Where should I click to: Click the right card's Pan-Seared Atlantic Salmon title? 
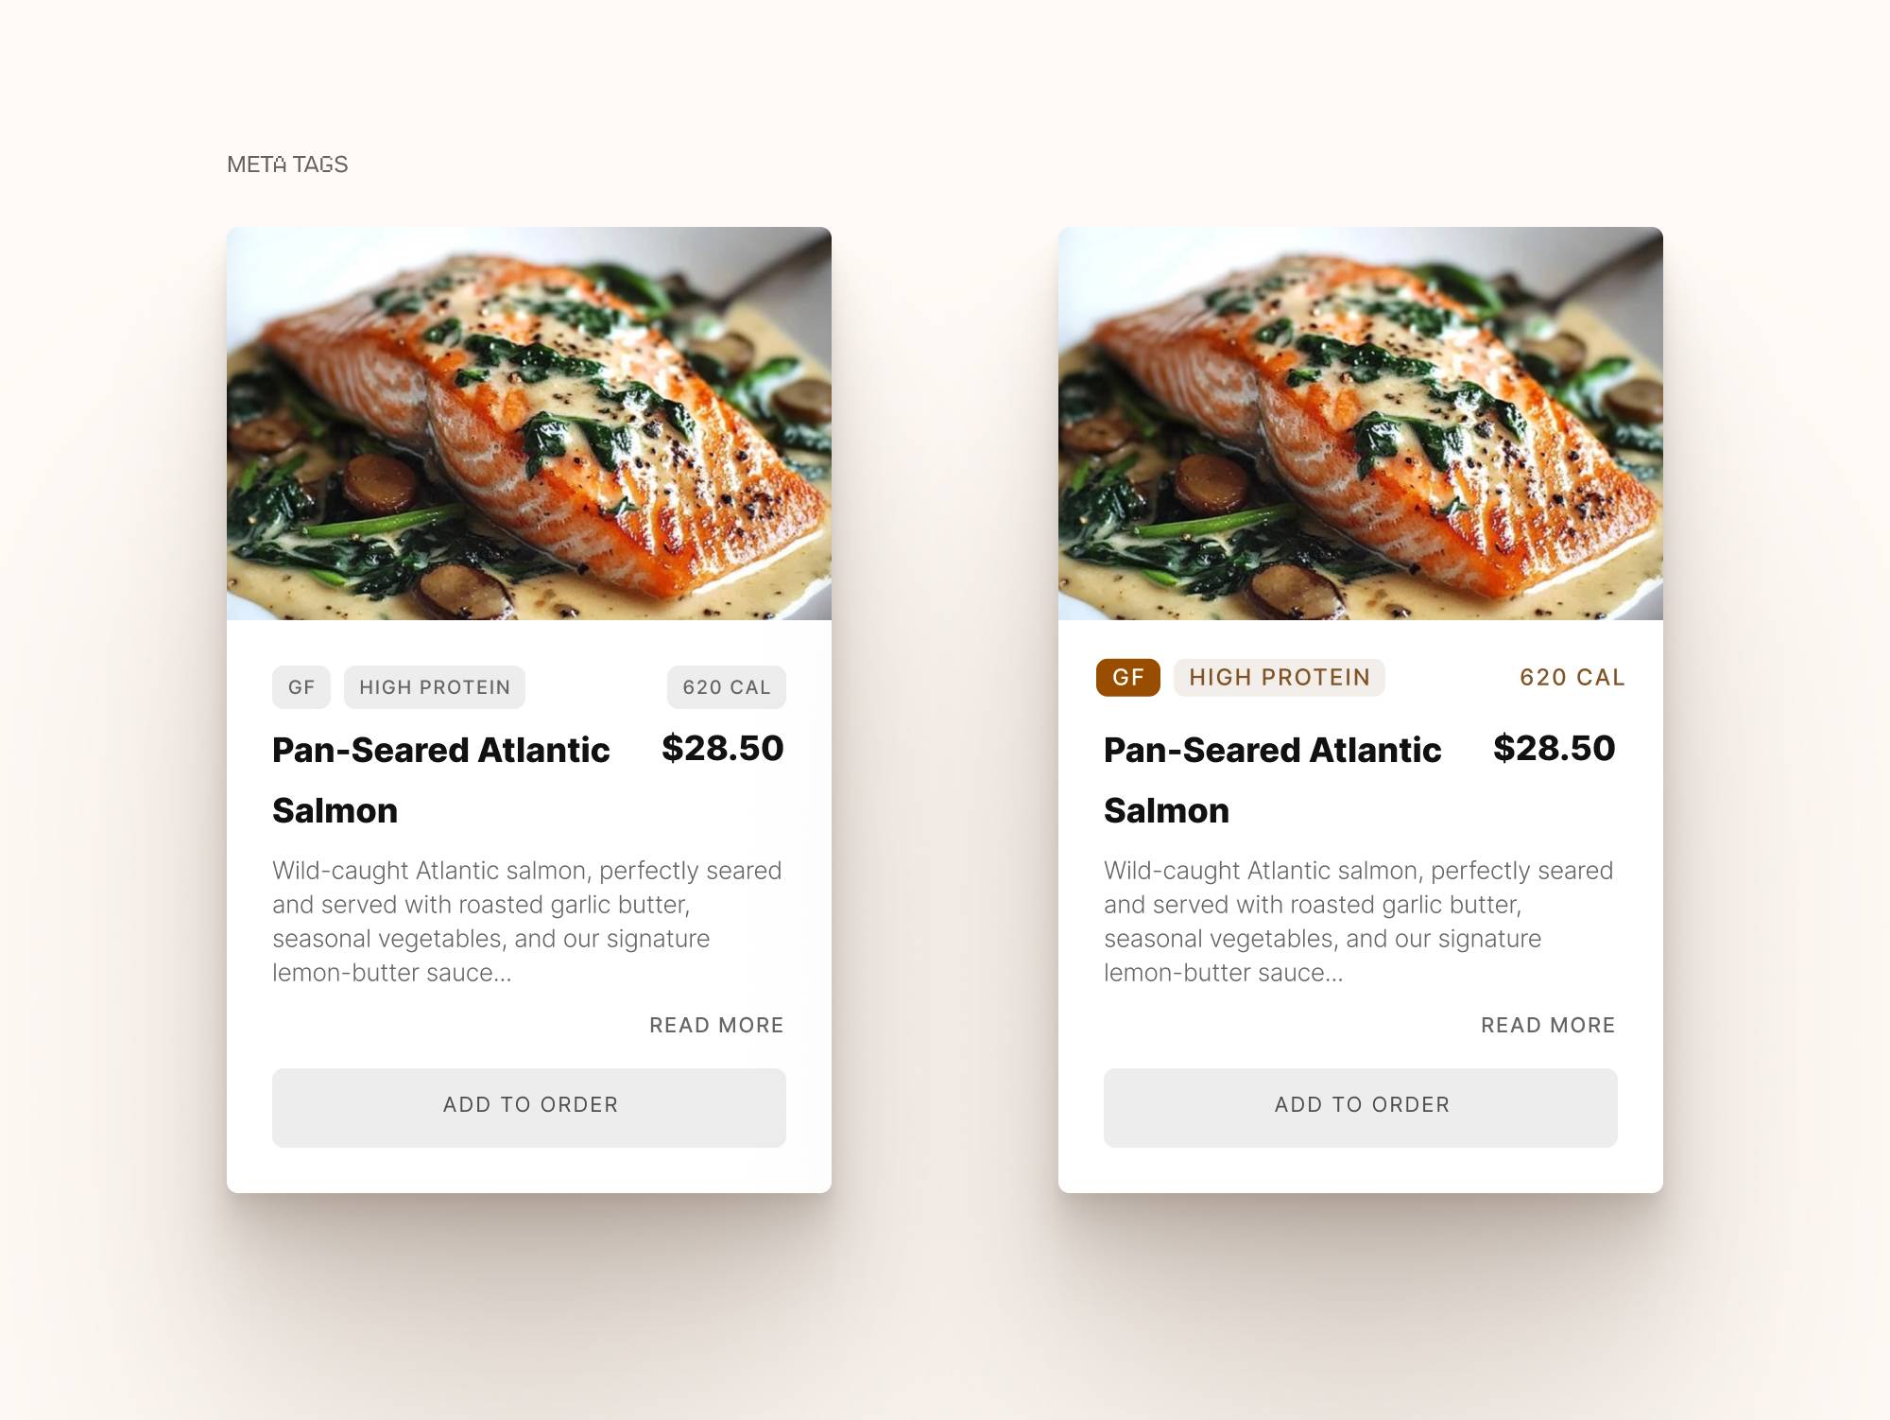[x=1273, y=780]
